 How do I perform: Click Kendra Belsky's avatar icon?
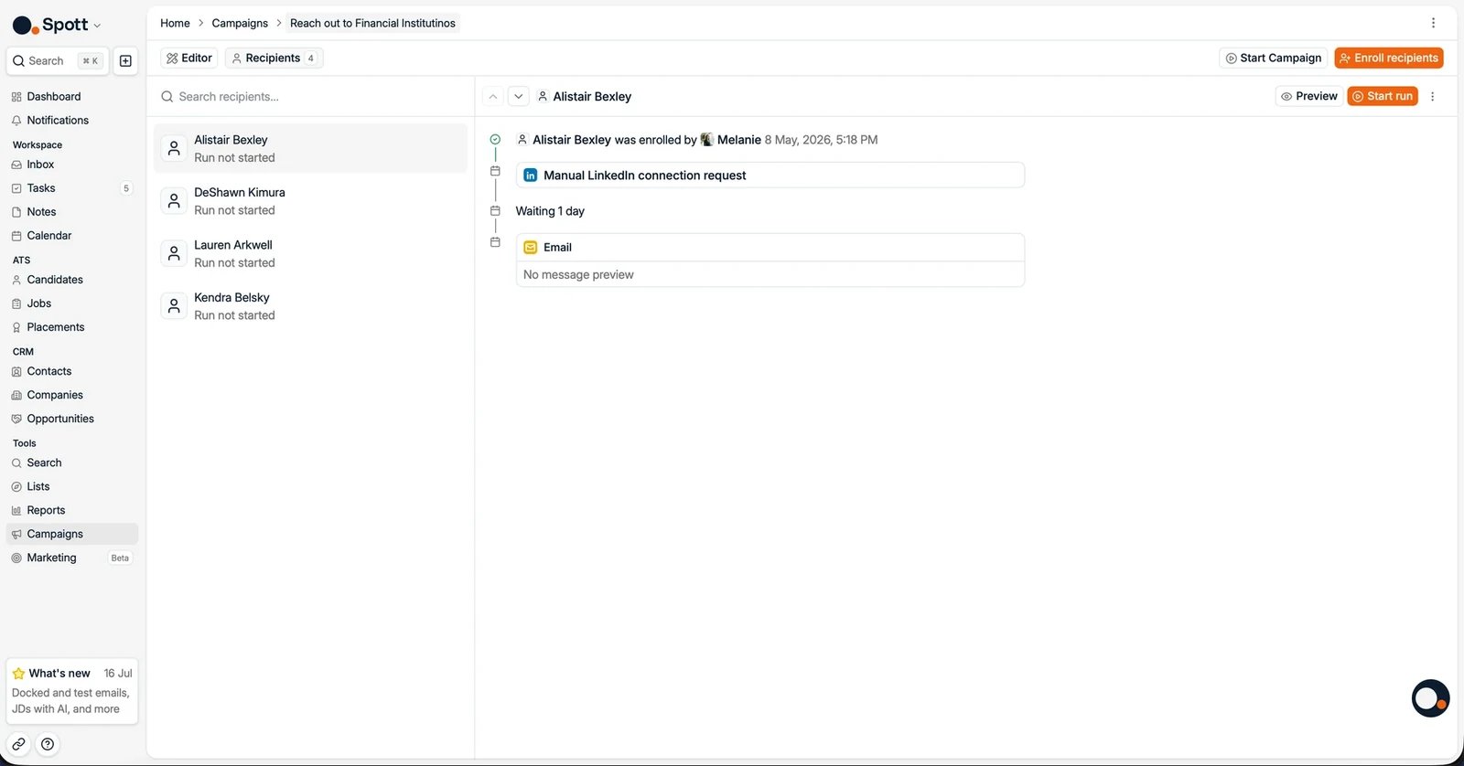[x=174, y=306]
